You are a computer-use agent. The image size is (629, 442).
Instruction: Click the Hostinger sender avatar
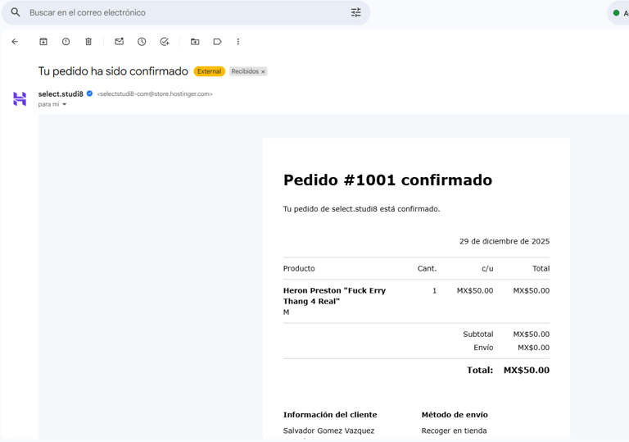pyautogui.click(x=20, y=99)
